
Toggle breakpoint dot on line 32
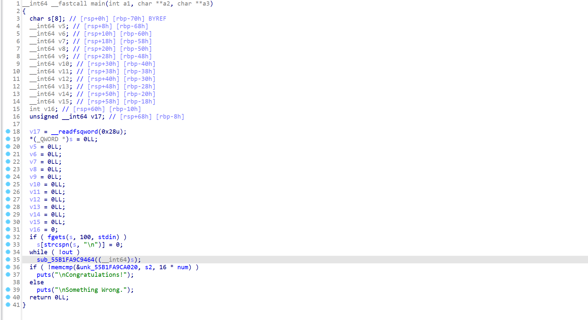click(8, 237)
